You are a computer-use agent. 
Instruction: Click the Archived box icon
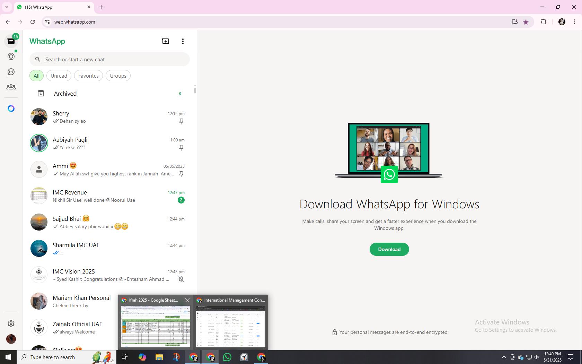[x=41, y=93]
